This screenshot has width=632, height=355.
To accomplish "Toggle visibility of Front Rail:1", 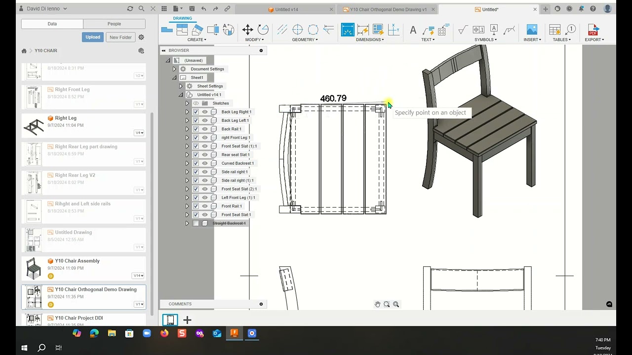I will (x=205, y=206).
